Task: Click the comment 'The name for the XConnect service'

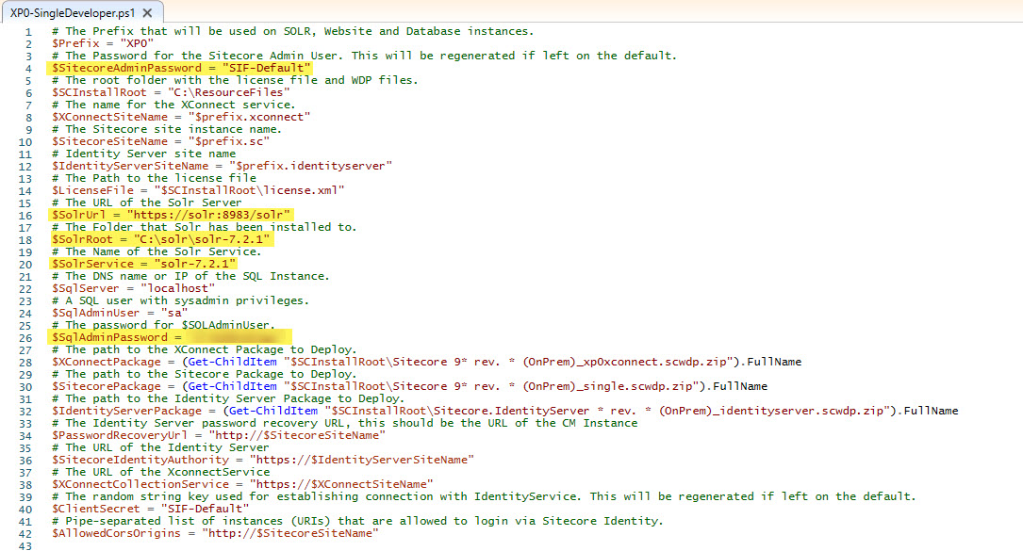Action: [x=174, y=105]
